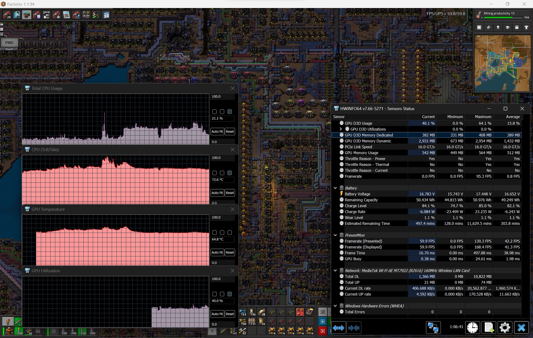Toggle second checkbox in GPU Utilization graph
This screenshot has height=338, width=533.
pos(222,294)
